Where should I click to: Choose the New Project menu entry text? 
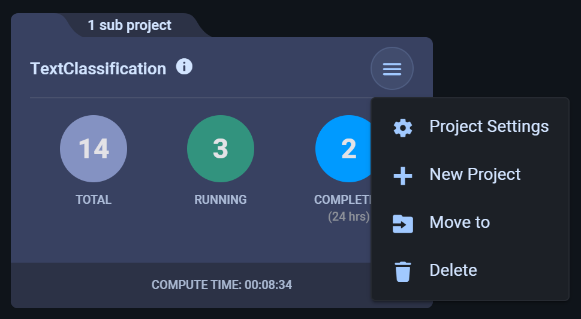(x=475, y=174)
